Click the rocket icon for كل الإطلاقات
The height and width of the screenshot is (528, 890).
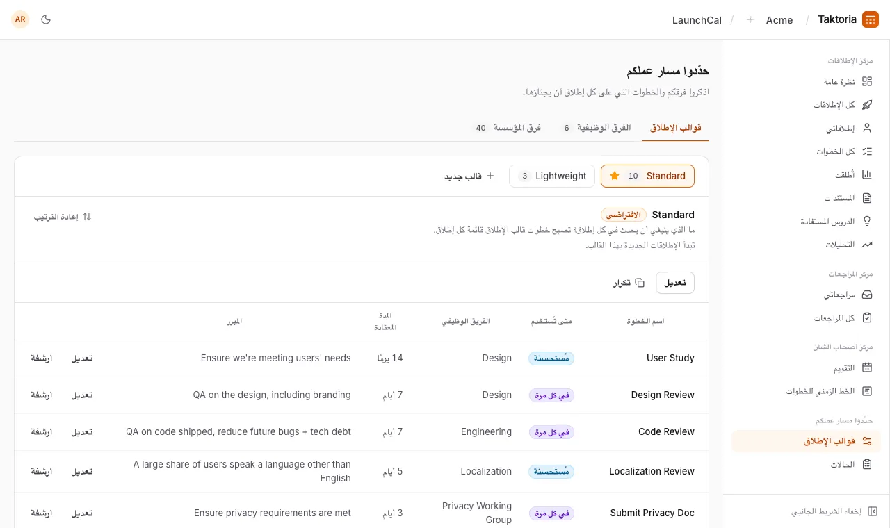(866, 105)
